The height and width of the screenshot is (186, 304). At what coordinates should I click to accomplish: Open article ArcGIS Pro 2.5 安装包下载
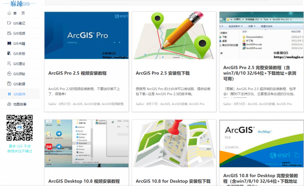163,73
